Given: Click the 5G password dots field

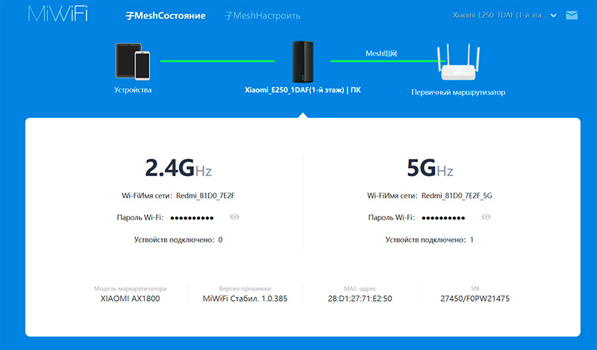Looking at the screenshot, I should coord(444,218).
